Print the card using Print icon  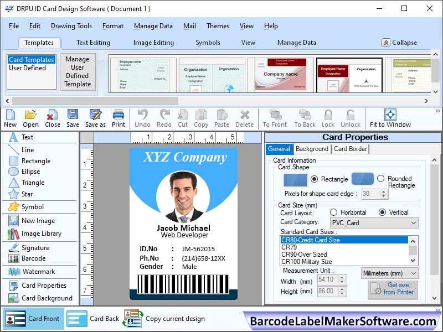click(x=119, y=118)
